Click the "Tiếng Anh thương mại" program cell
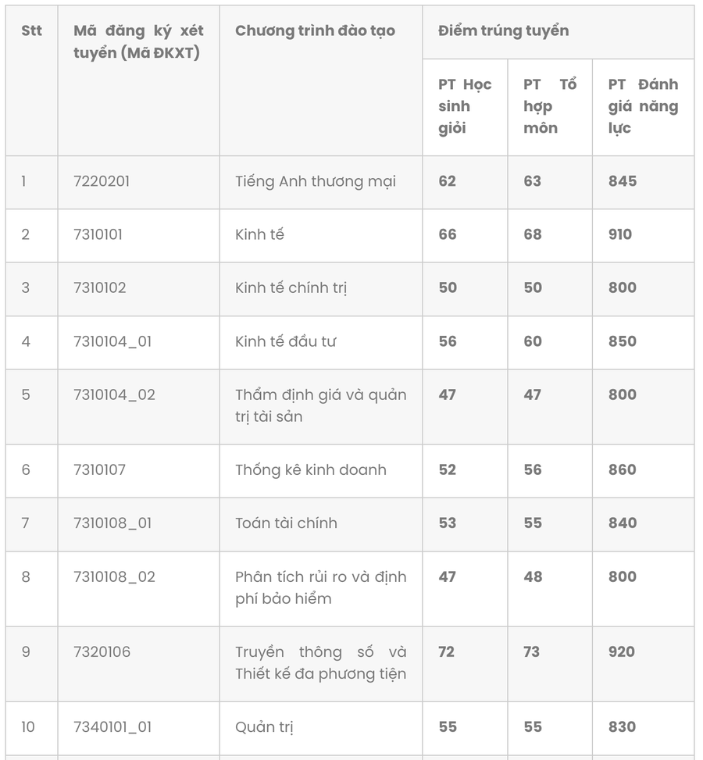The height and width of the screenshot is (760, 703). point(315,181)
